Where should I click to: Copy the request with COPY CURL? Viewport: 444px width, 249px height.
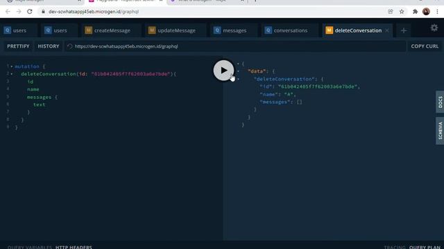[425, 46]
